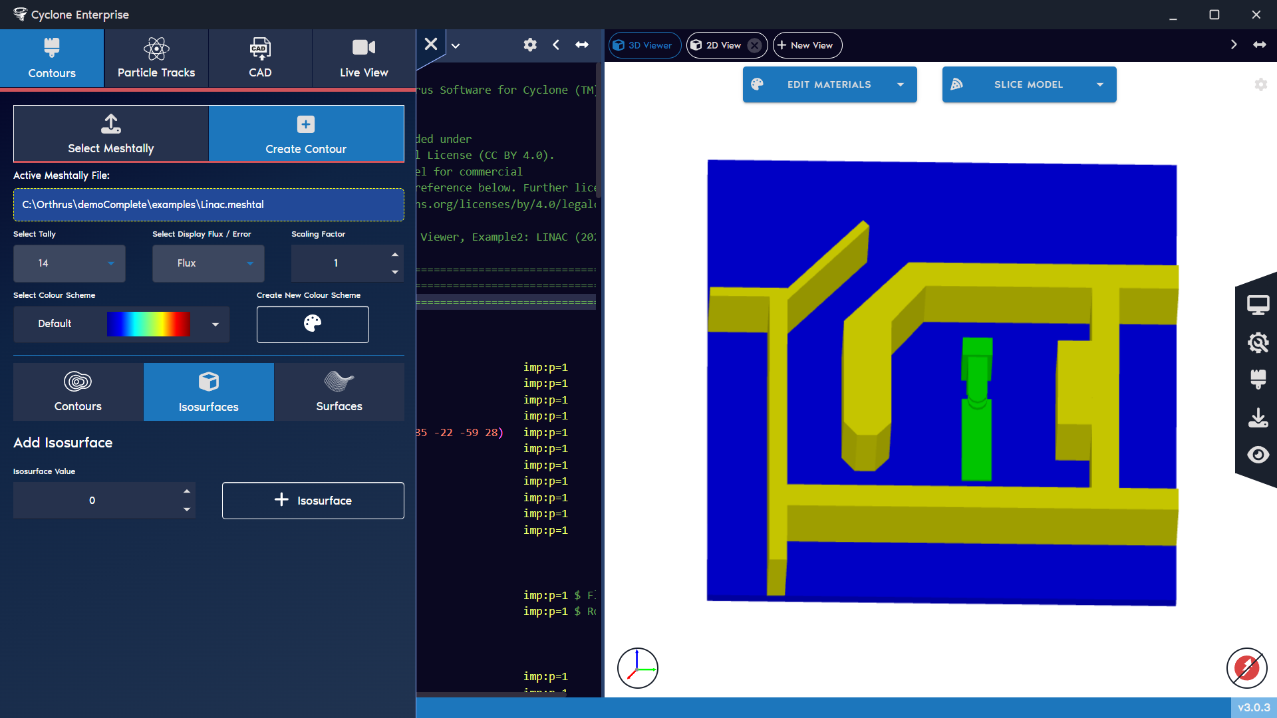Click the Select Meshtally button
Viewport: 1277px width, 718px height.
[x=110, y=133]
